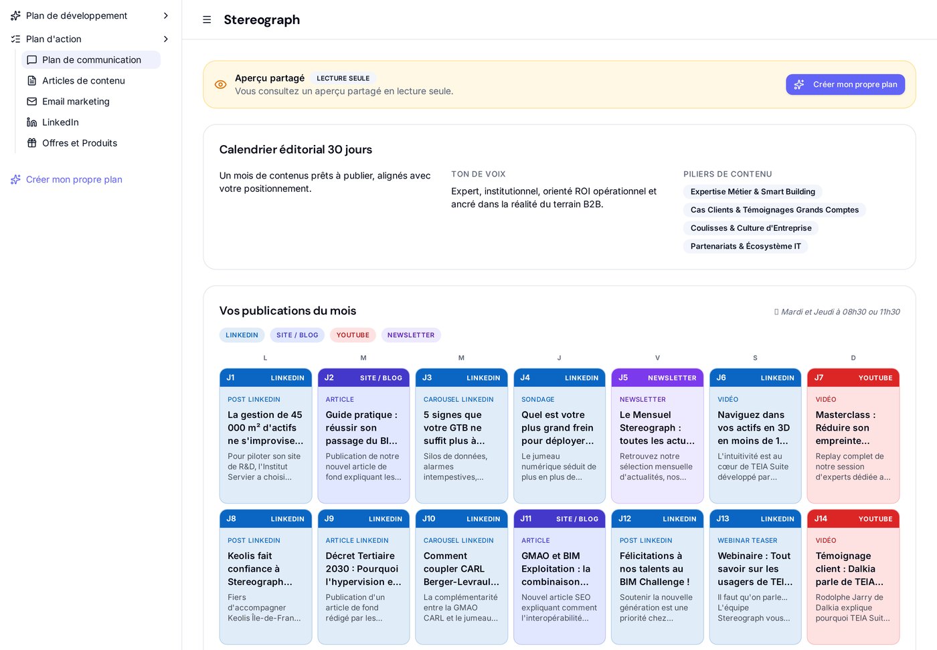The height and width of the screenshot is (650, 937).
Task: Open J9 card Décret Tertiaire 2030
Action: (x=363, y=577)
